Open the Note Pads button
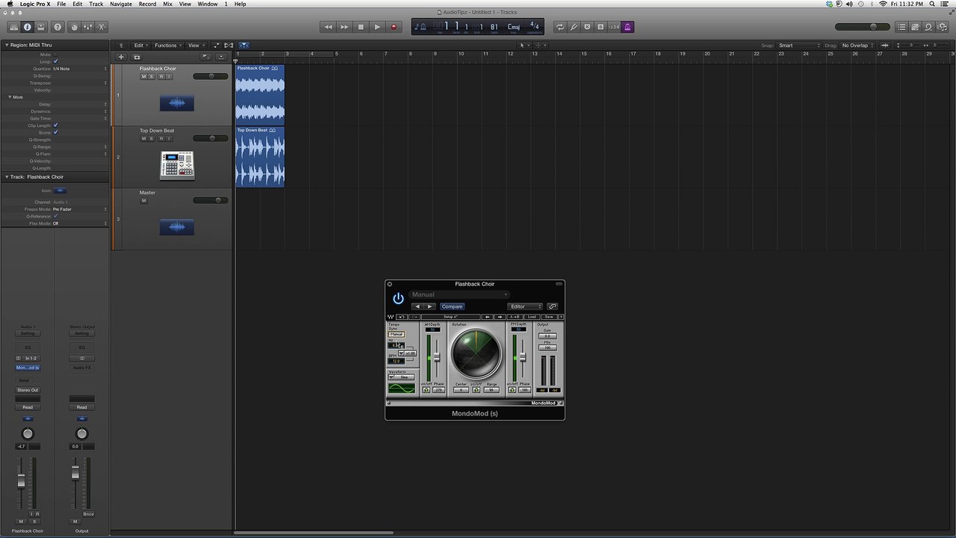The width and height of the screenshot is (956, 538). point(915,27)
